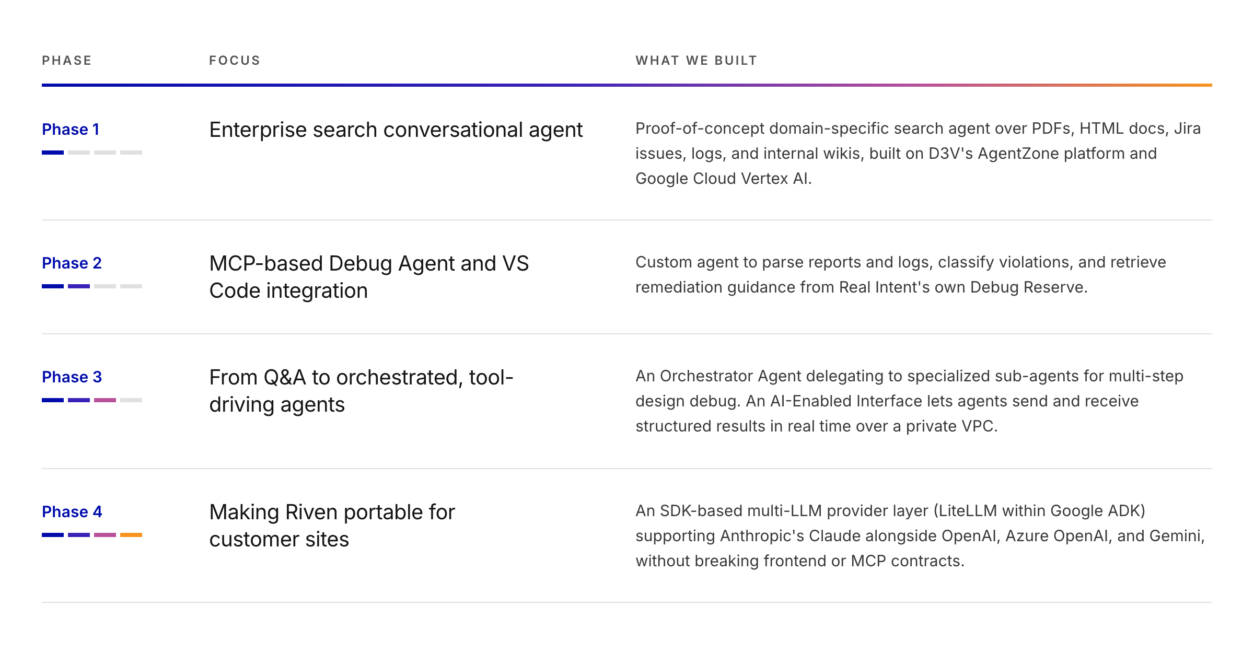Select the FOCUS column header
This screenshot has width=1254, height=653.
(235, 61)
